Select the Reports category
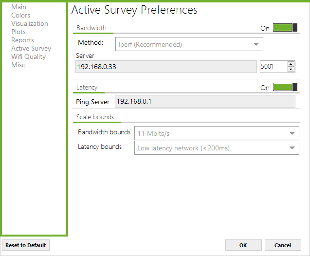Screen dimensions: 310x256 pos(22,40)
